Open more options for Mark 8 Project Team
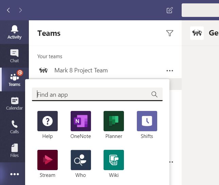The image size is (219, 185). [170, 71]
